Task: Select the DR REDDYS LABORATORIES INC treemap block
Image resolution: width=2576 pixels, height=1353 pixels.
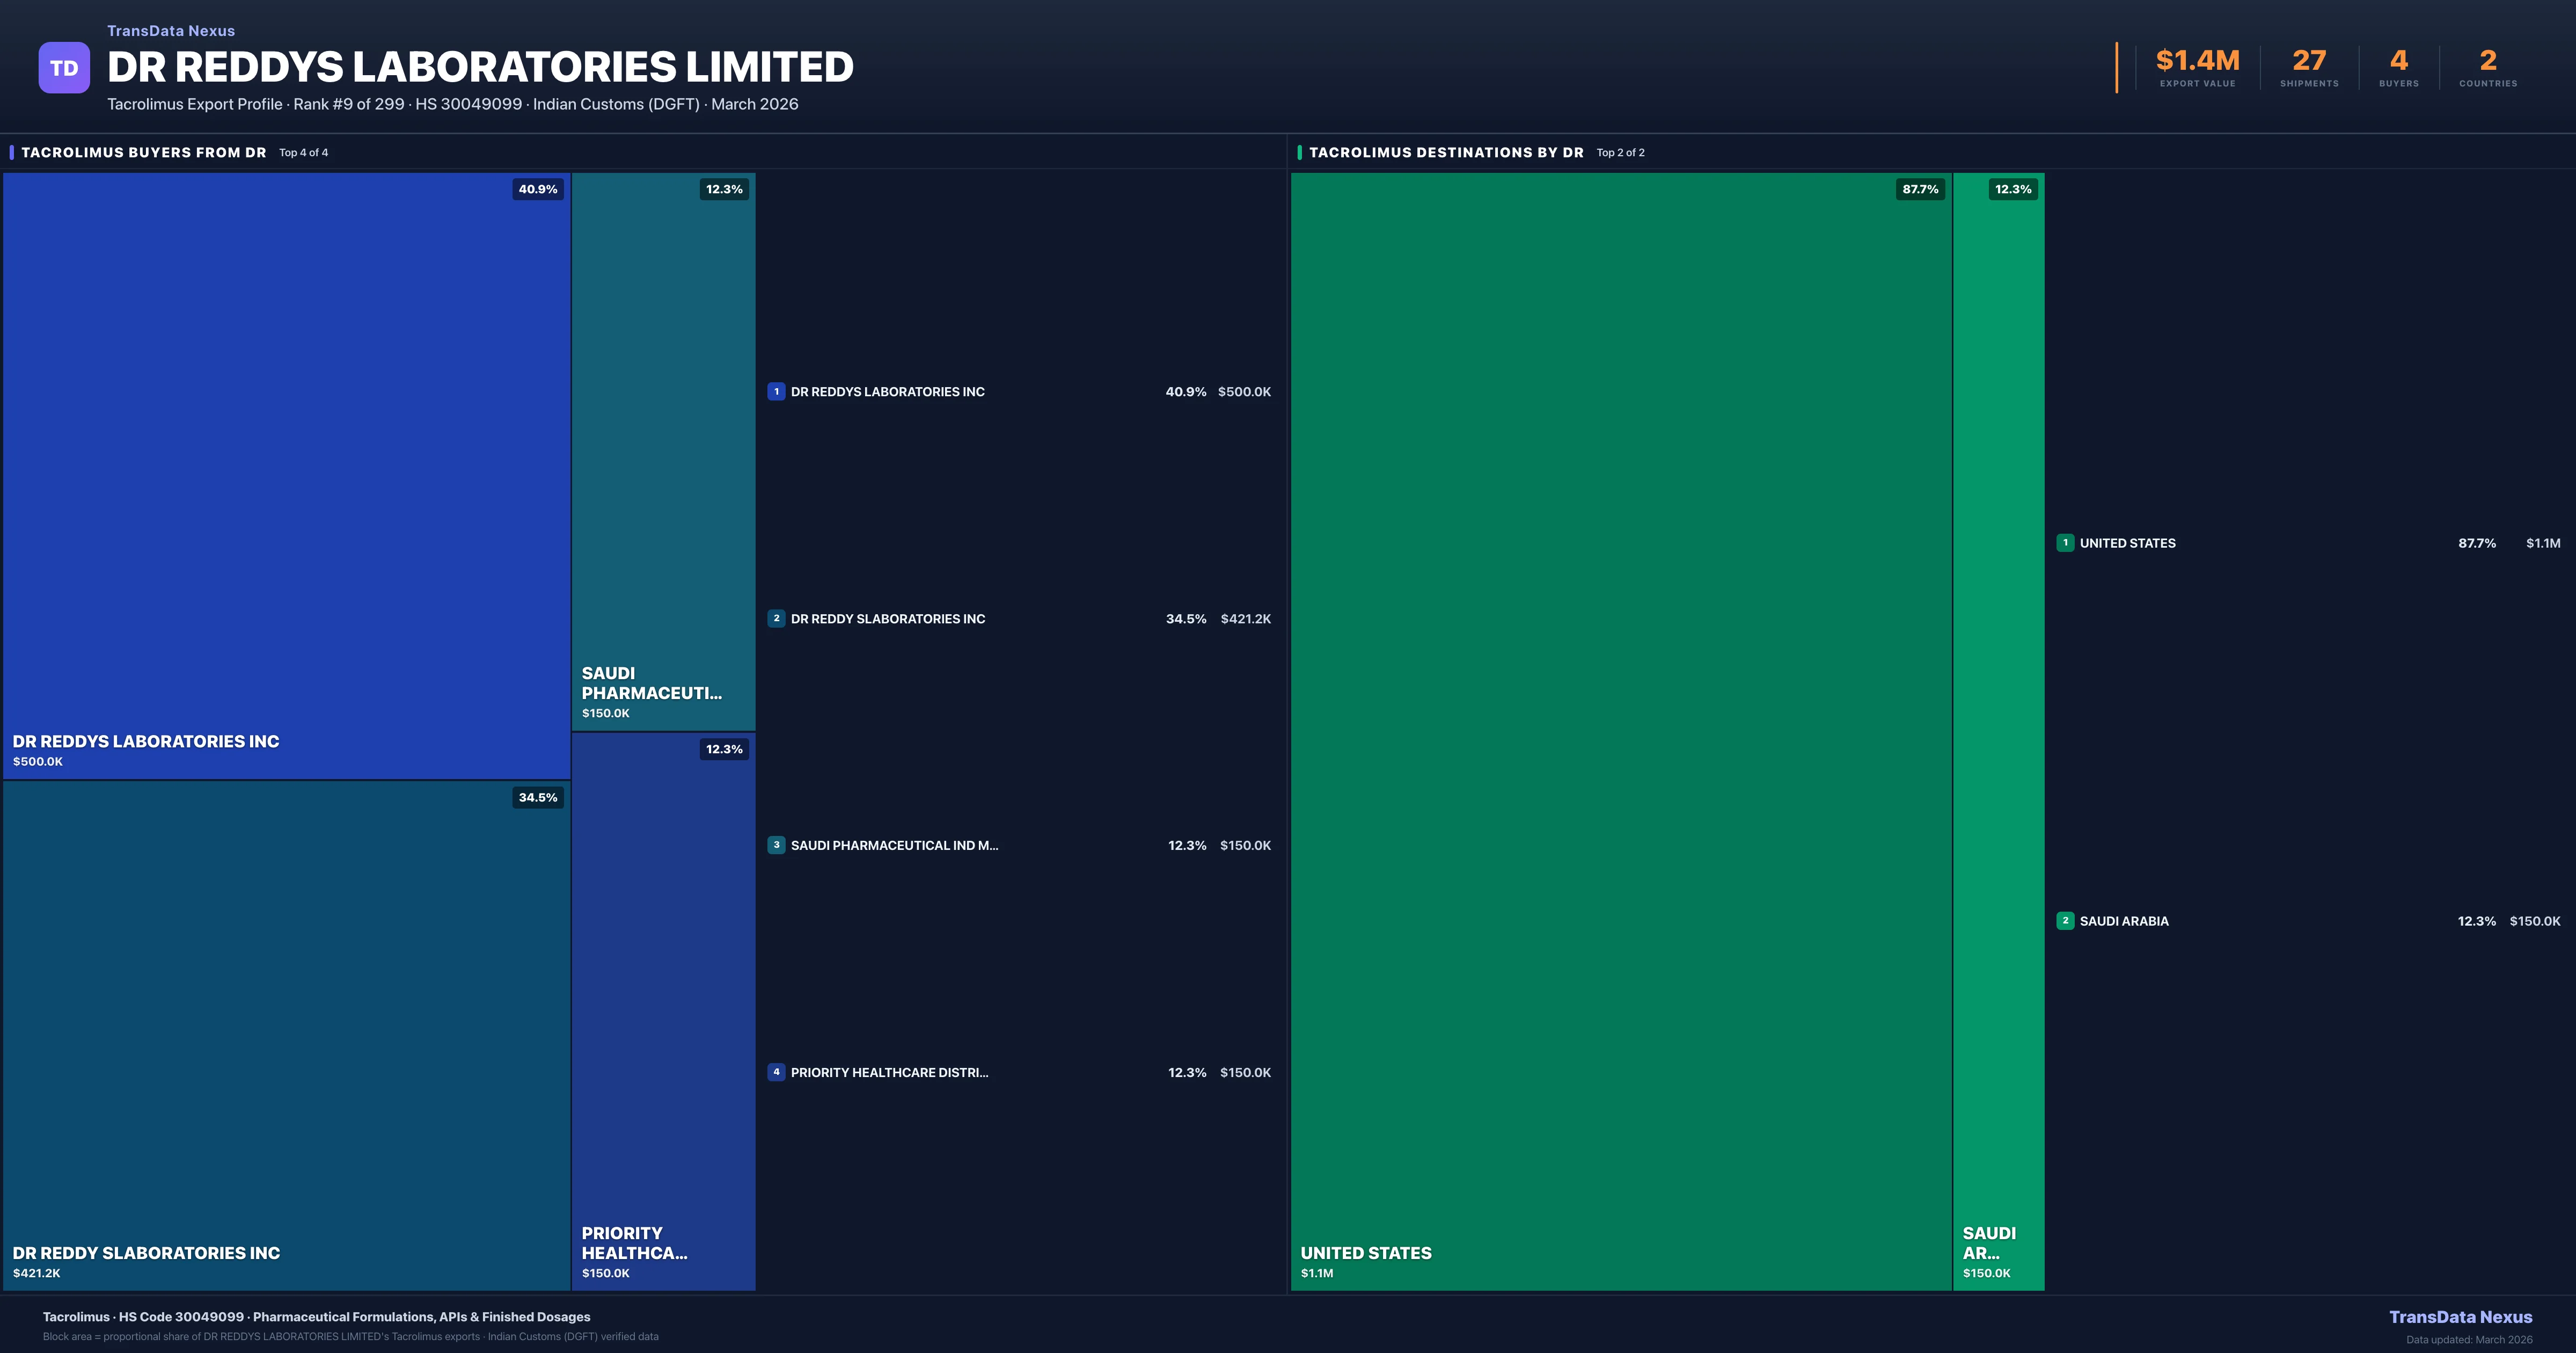Action: point(286,475)
